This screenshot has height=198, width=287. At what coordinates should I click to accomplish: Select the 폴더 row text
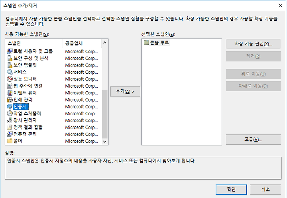pos(18,141)
